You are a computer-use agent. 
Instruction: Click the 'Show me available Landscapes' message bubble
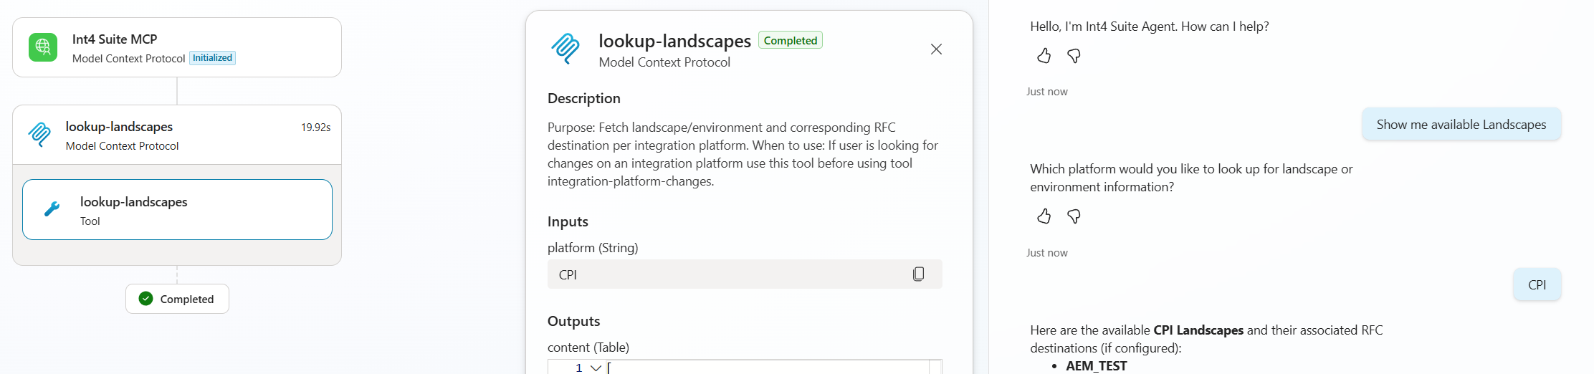(1461, 125)
